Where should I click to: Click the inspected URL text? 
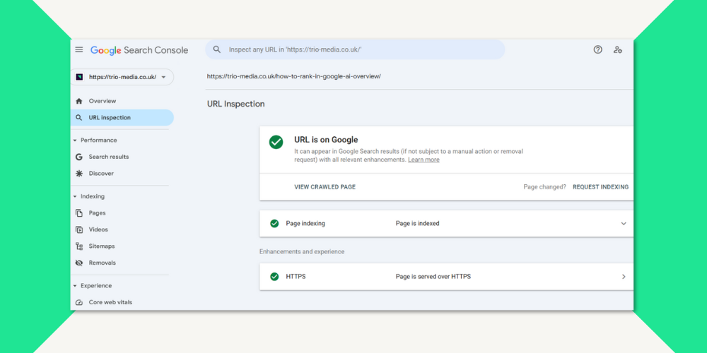[294, 76]
